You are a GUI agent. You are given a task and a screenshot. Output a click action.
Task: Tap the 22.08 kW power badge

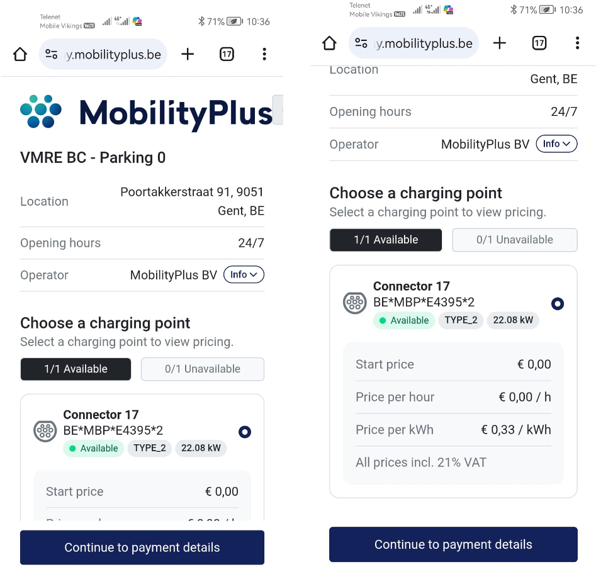pos(200,448)
